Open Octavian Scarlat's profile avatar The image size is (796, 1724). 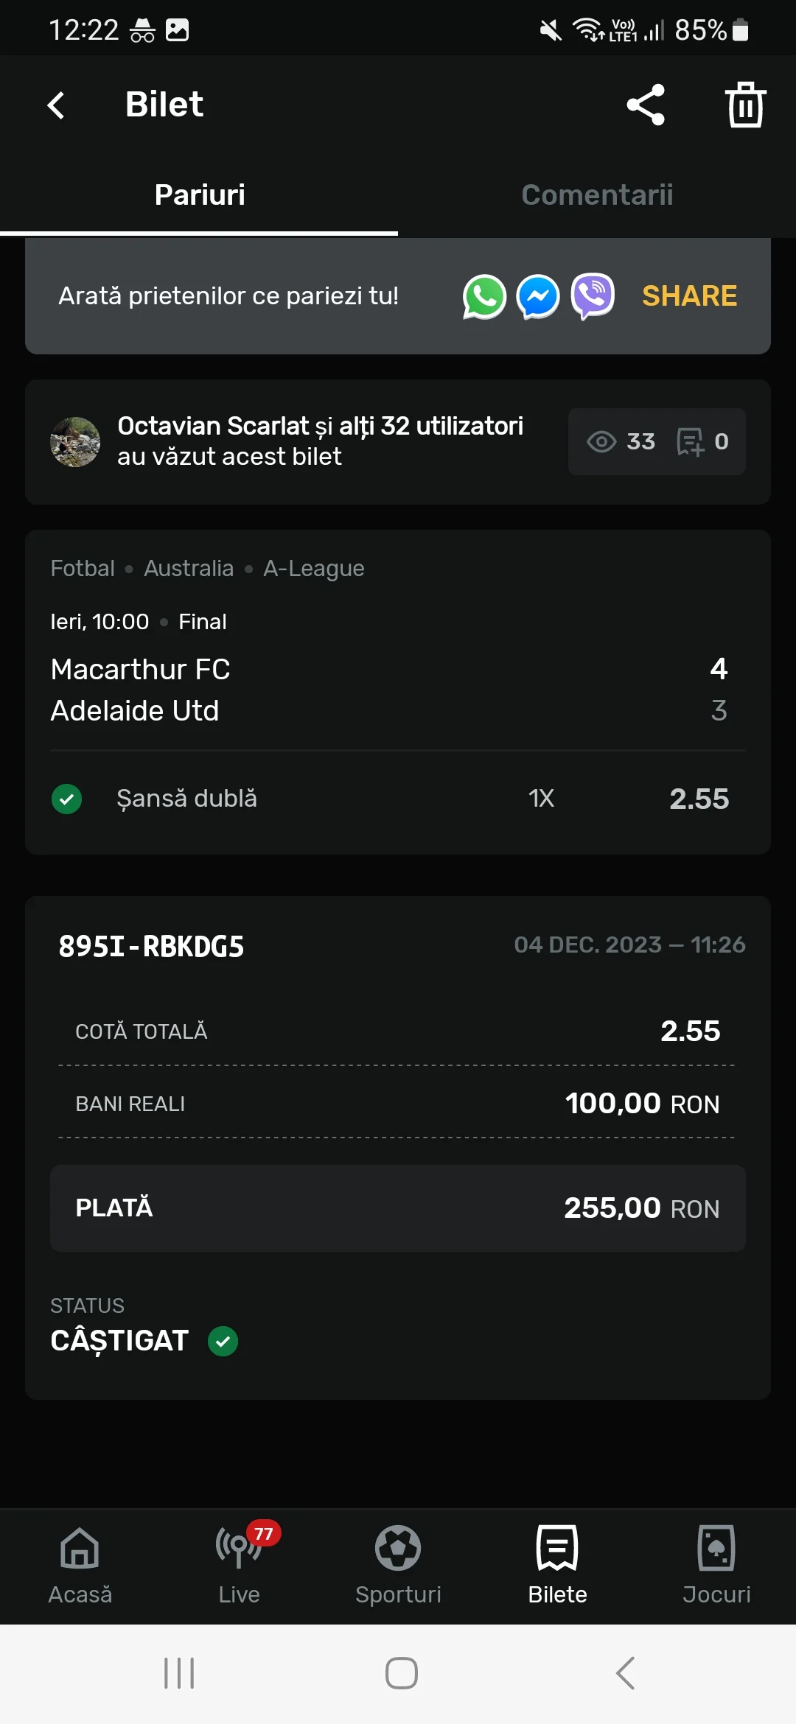(75, 442)
